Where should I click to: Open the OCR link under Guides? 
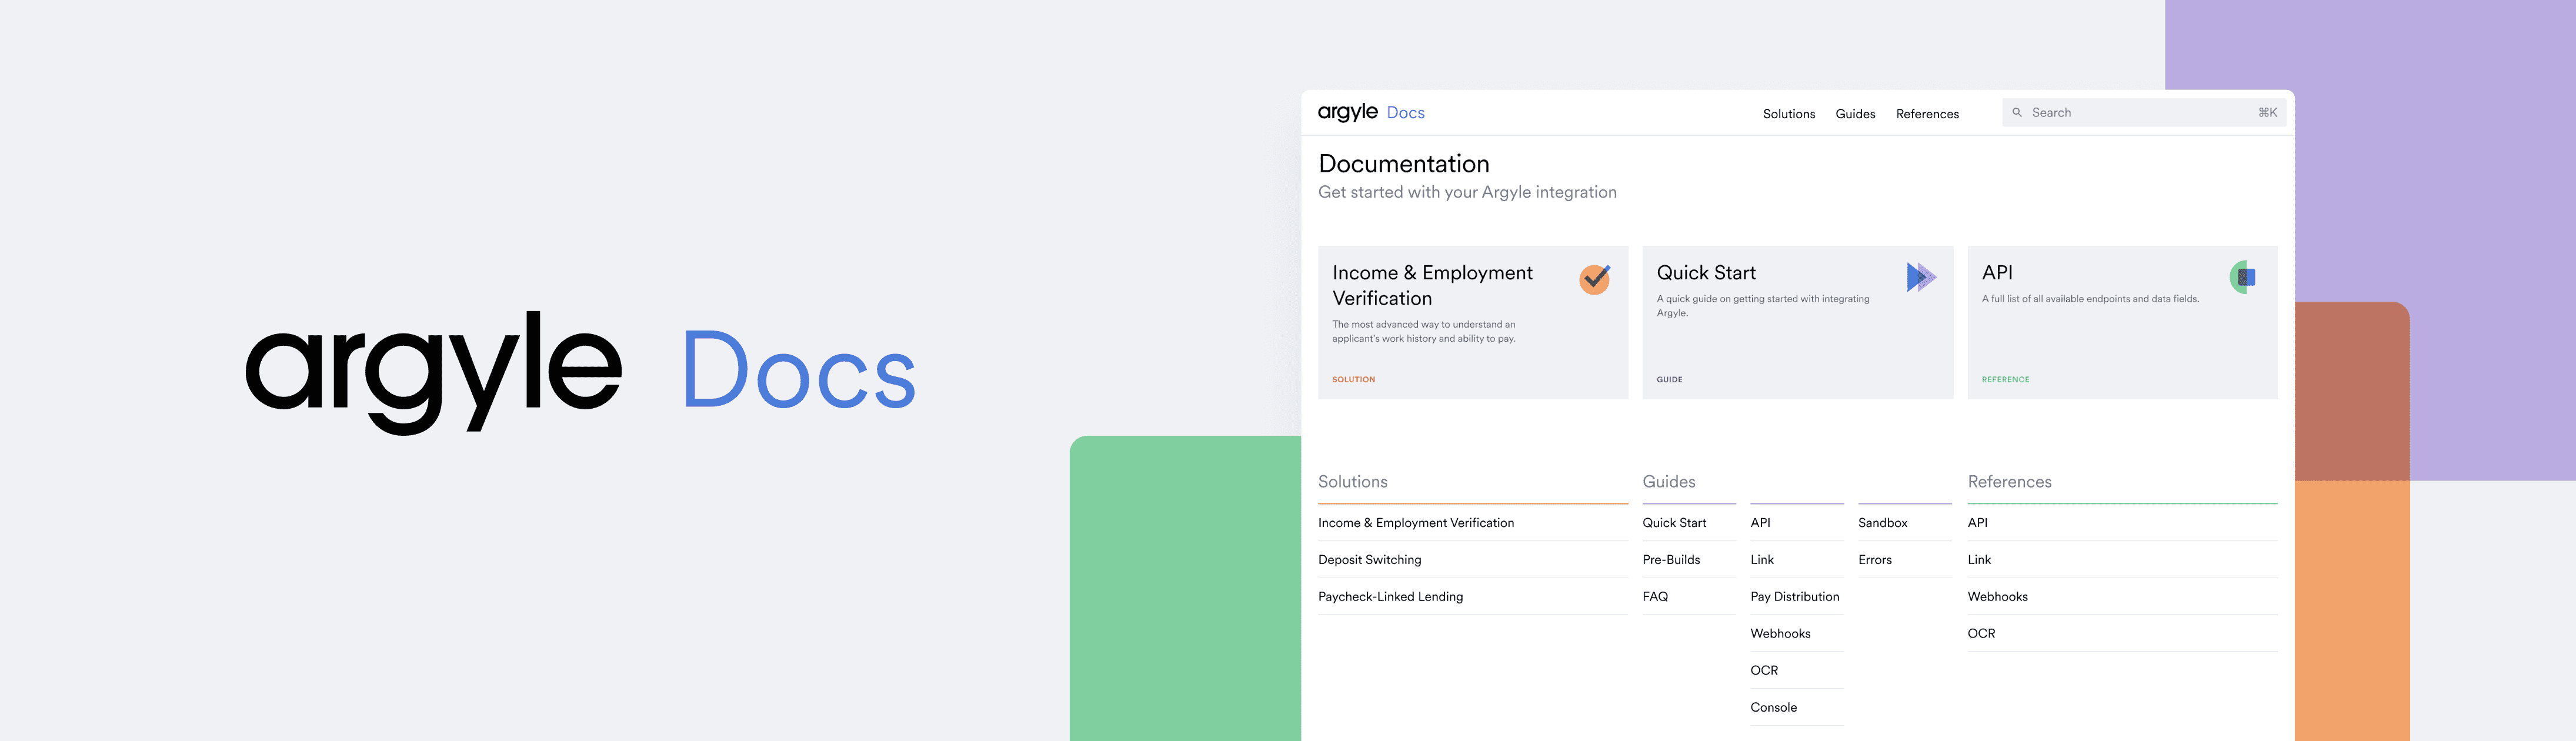pyautogui.click(x=1764, y=671)
